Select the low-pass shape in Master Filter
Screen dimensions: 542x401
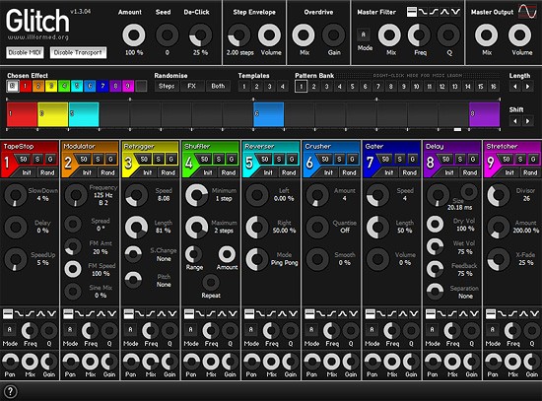click(x=423, y=12)
